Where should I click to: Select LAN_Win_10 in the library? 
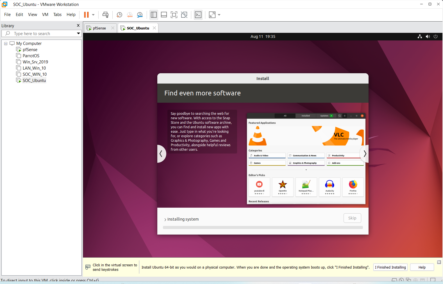coord(34,68)
